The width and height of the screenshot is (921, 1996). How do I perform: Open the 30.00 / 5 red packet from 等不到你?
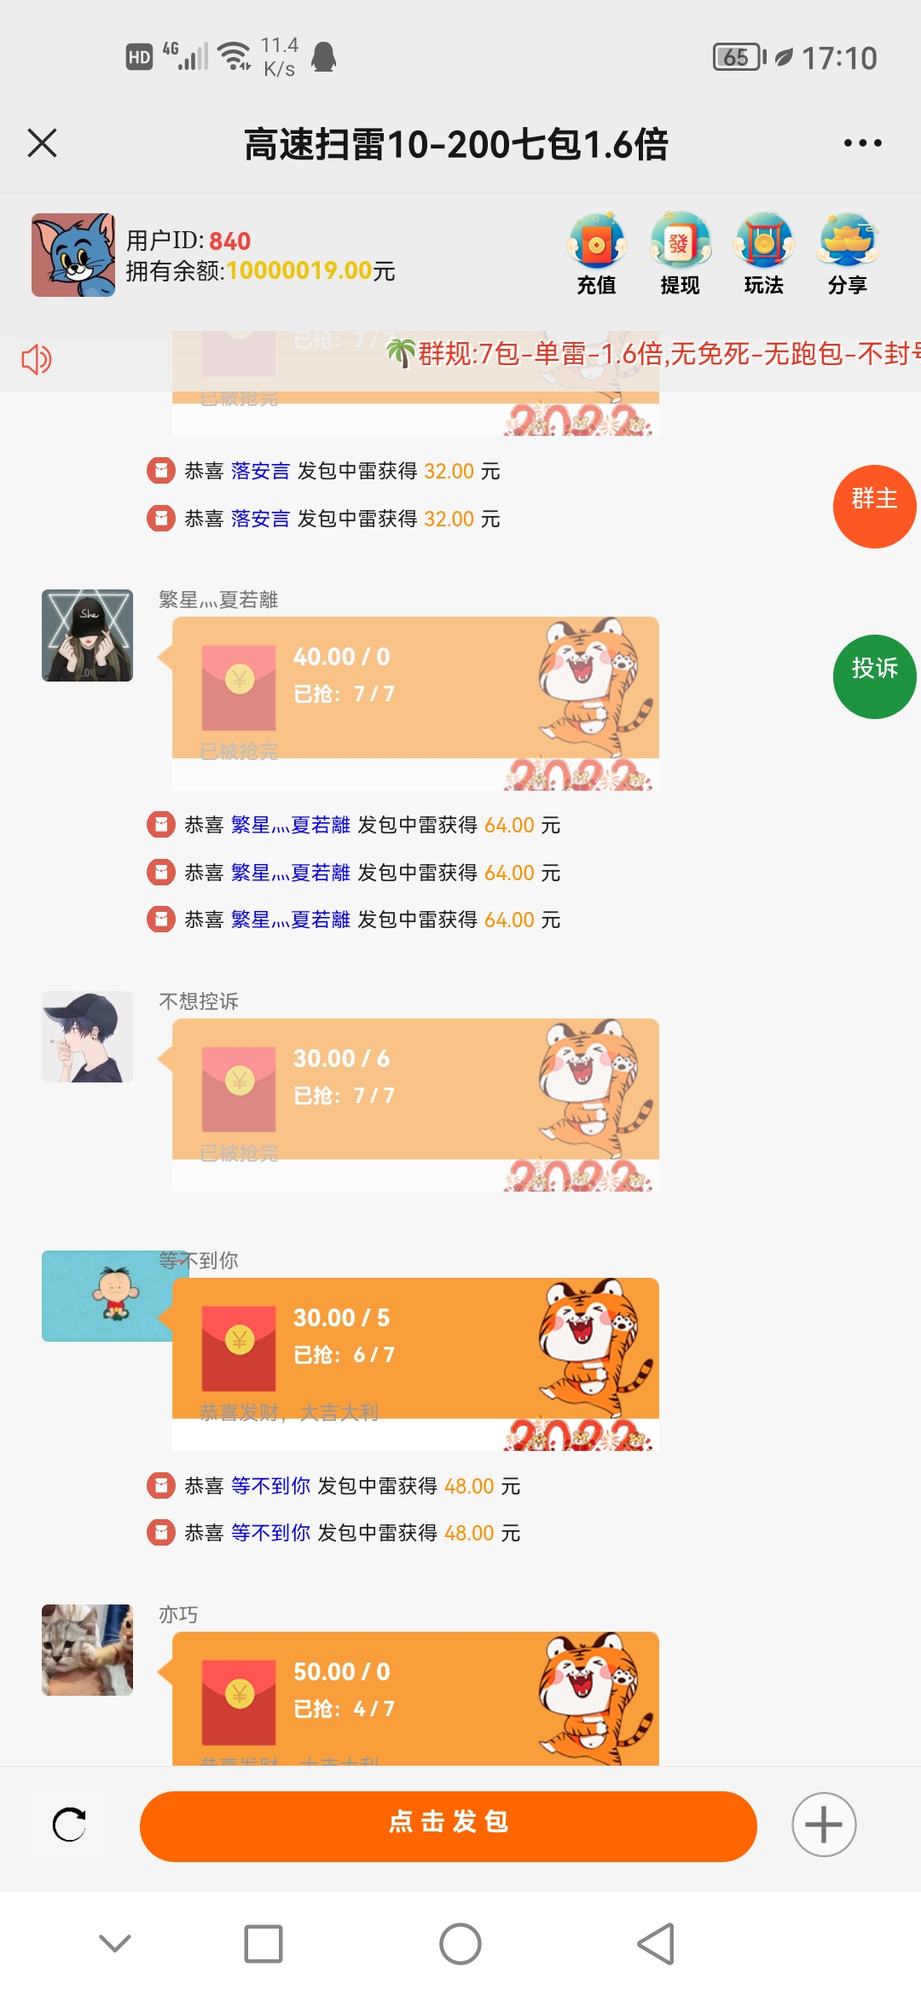(415, 1363)
